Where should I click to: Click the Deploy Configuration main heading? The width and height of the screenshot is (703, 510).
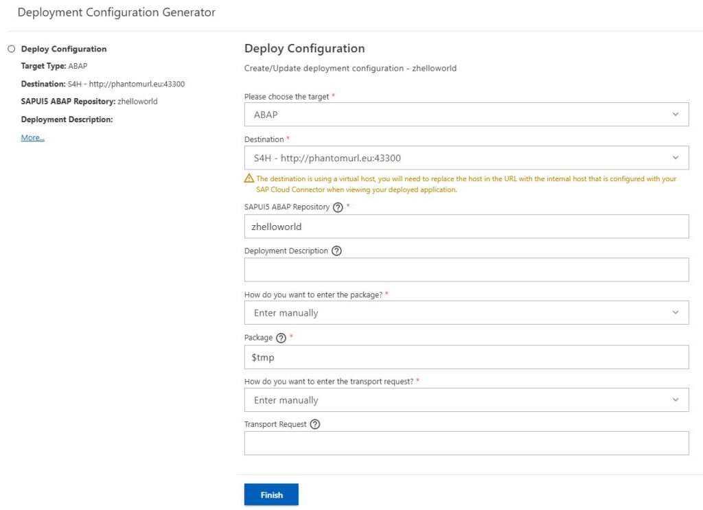coord(304,49)
